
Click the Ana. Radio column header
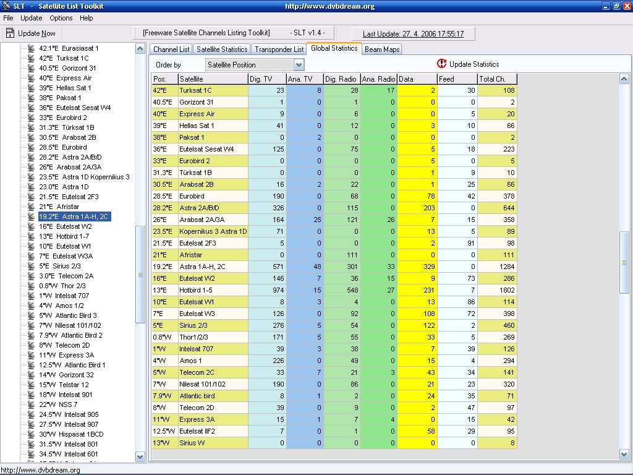[379, 79]
